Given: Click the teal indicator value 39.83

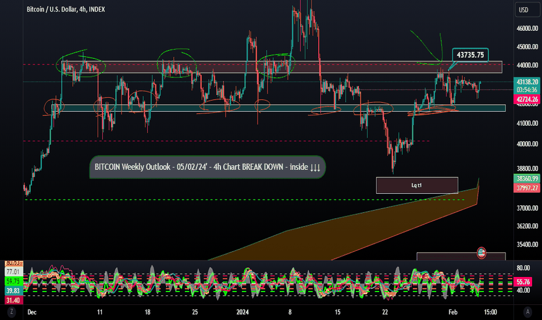Looking at the screenshot, I should [x=13, y=290].
